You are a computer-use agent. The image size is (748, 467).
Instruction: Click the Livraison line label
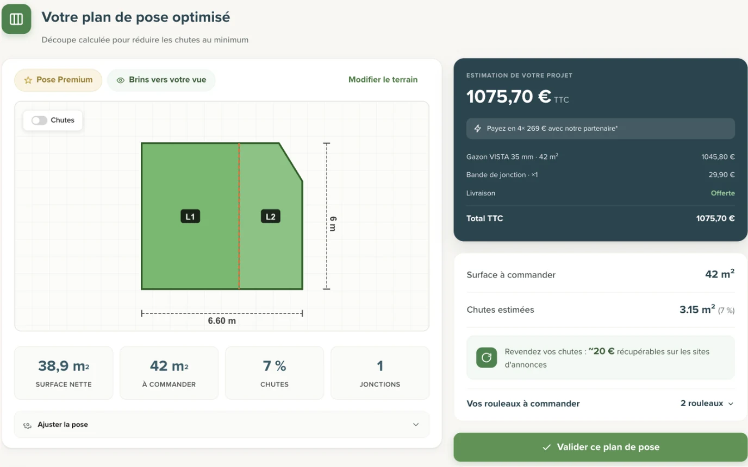[x=481, y=193]
